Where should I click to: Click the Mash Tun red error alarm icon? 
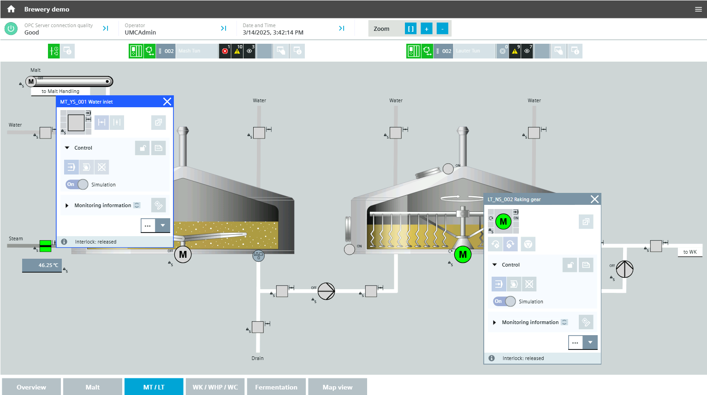tap(225, 51)
